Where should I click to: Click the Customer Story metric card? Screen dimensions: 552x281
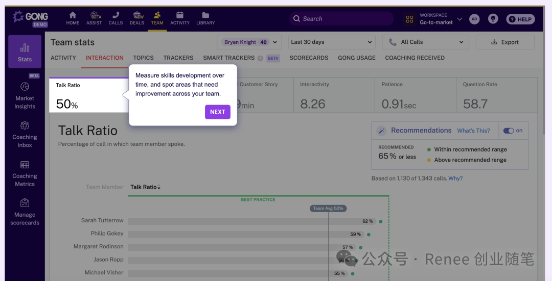[x=265, y=95]
